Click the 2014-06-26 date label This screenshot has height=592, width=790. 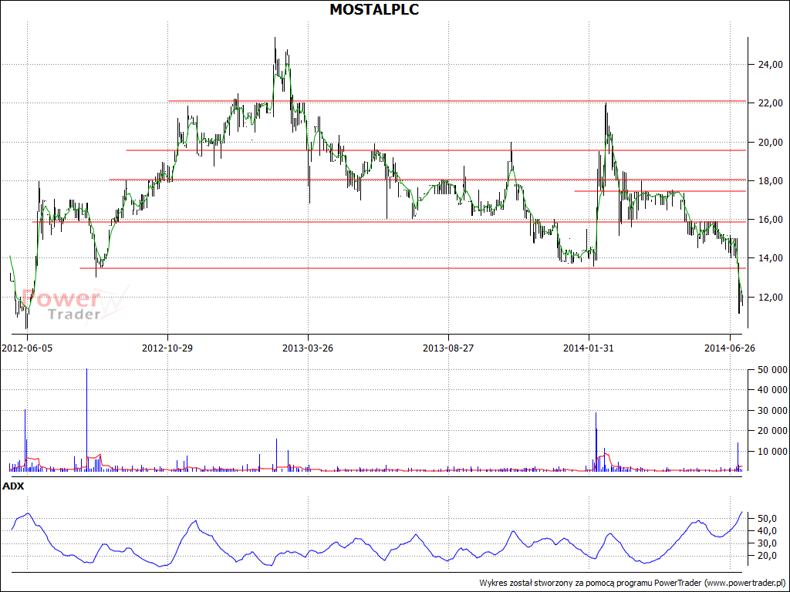click(x=730, y=348)
